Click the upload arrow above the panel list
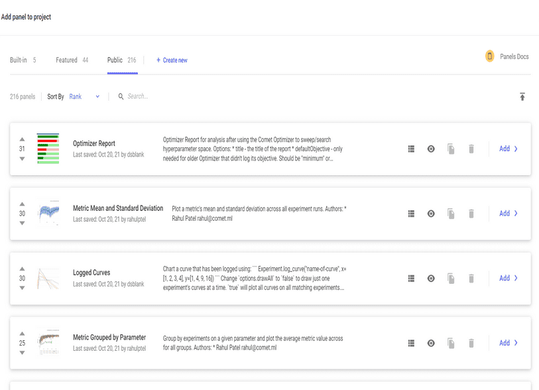The width and height of the screenshot is (539, 390). point(522,96)
